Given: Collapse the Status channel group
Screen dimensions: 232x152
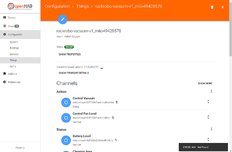Looking at the screenshot, I should coord(211,129).
